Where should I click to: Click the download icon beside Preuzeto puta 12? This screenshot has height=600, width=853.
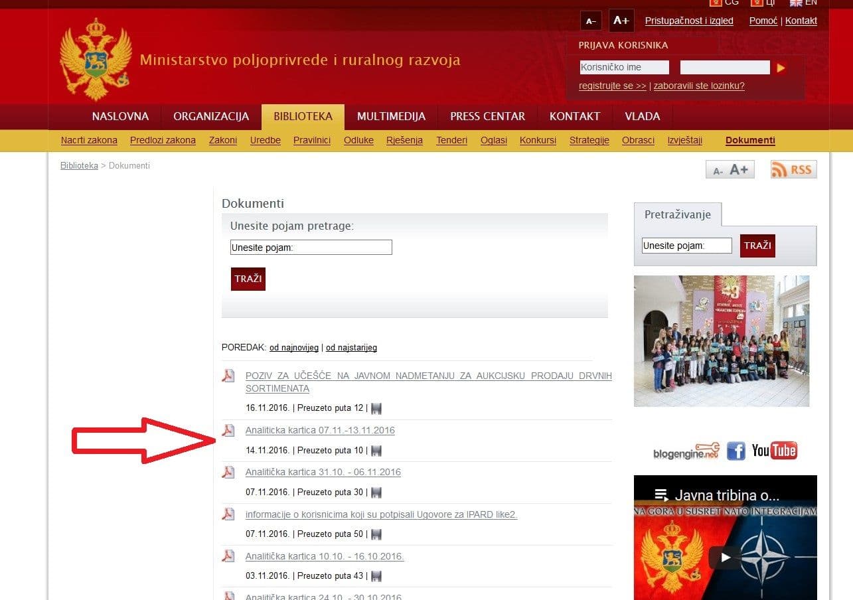pyautogui.click(x=376, y=408)
